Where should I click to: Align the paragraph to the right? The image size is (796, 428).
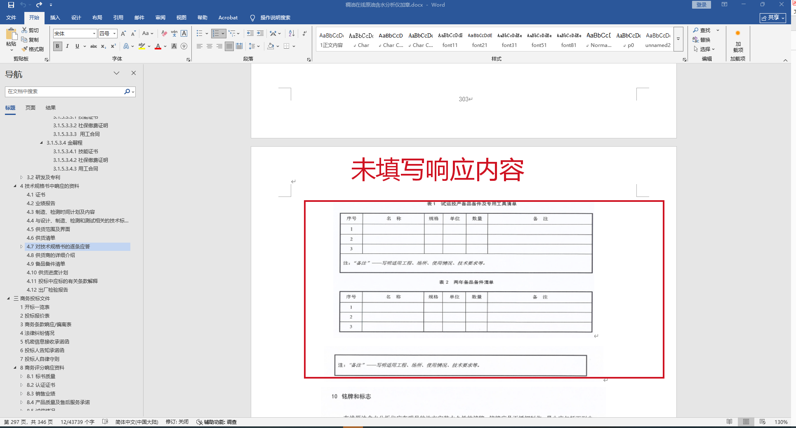point(219,46)
